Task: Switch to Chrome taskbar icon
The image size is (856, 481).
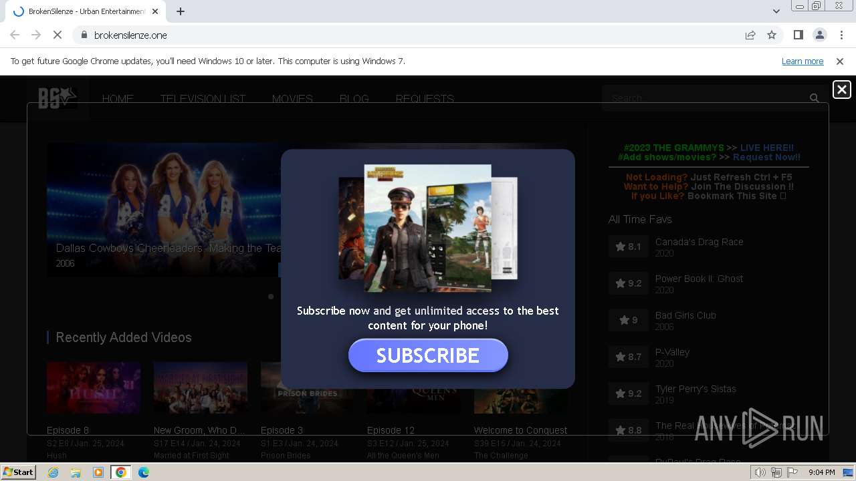Action: coord(120,472)
